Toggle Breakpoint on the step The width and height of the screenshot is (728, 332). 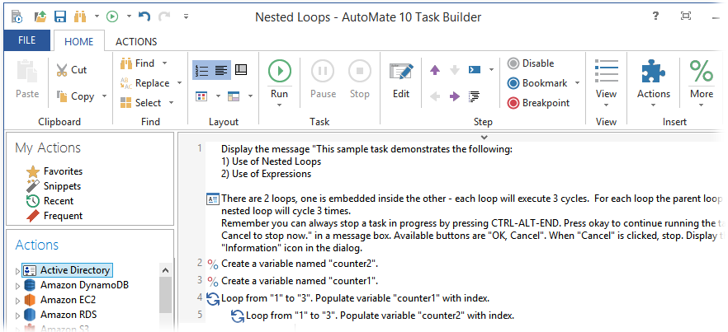click(x=538, y=102)
